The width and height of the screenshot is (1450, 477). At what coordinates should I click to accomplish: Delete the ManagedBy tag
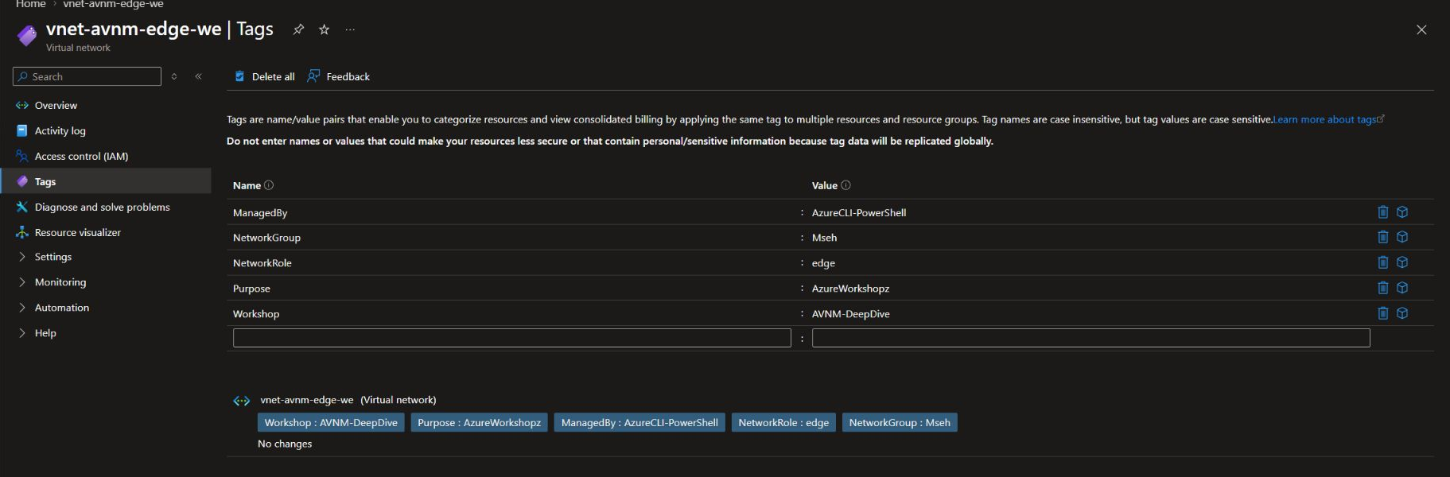click(x=1383, y=212)
